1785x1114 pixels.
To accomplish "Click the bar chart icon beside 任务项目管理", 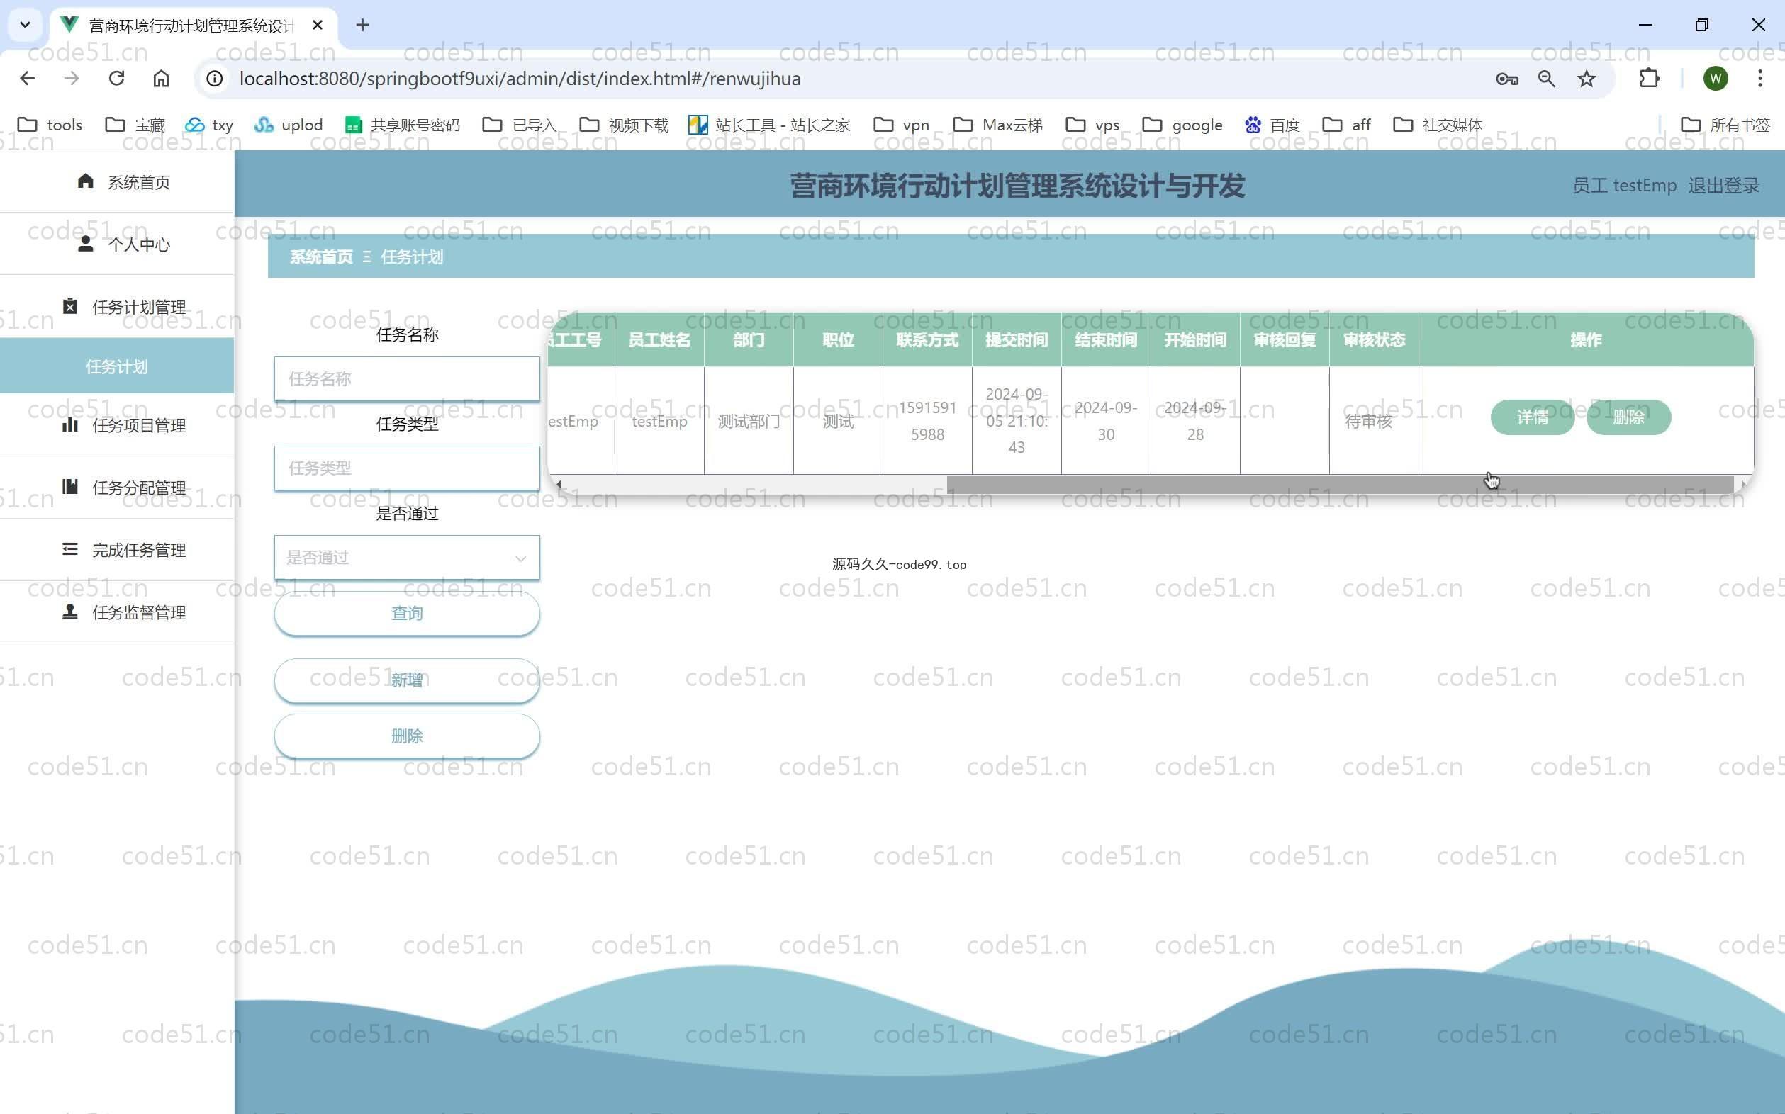I will tap(70, 424).
